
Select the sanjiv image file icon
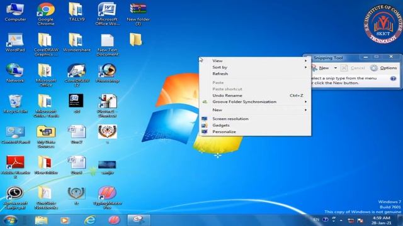point(107,164)
